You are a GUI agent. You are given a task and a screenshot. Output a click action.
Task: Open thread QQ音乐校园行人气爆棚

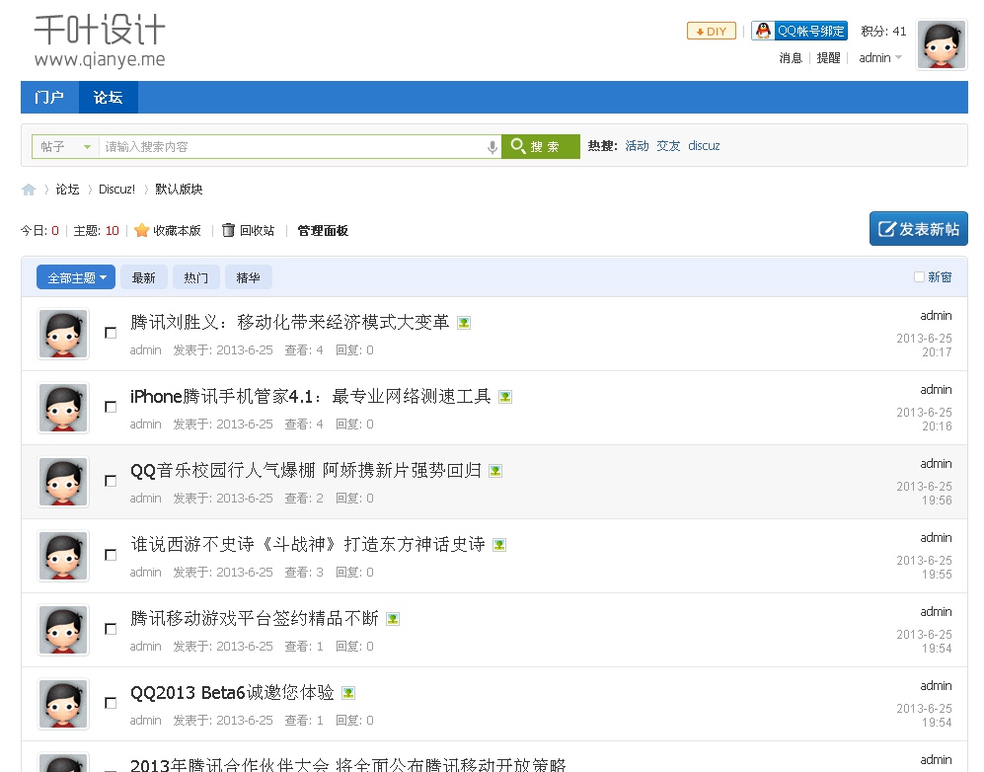click(306, 470)
